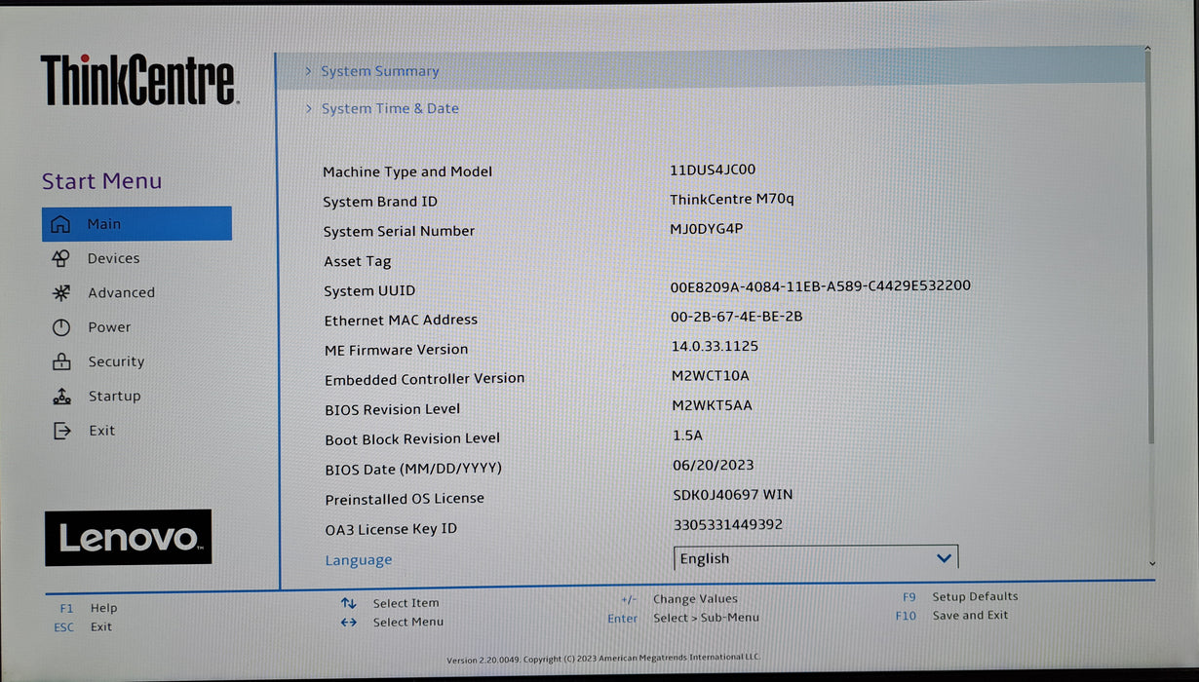Click F9 Setup Defaults
The width and height of the screenshot is (1199, 682).
pos(960,596)
